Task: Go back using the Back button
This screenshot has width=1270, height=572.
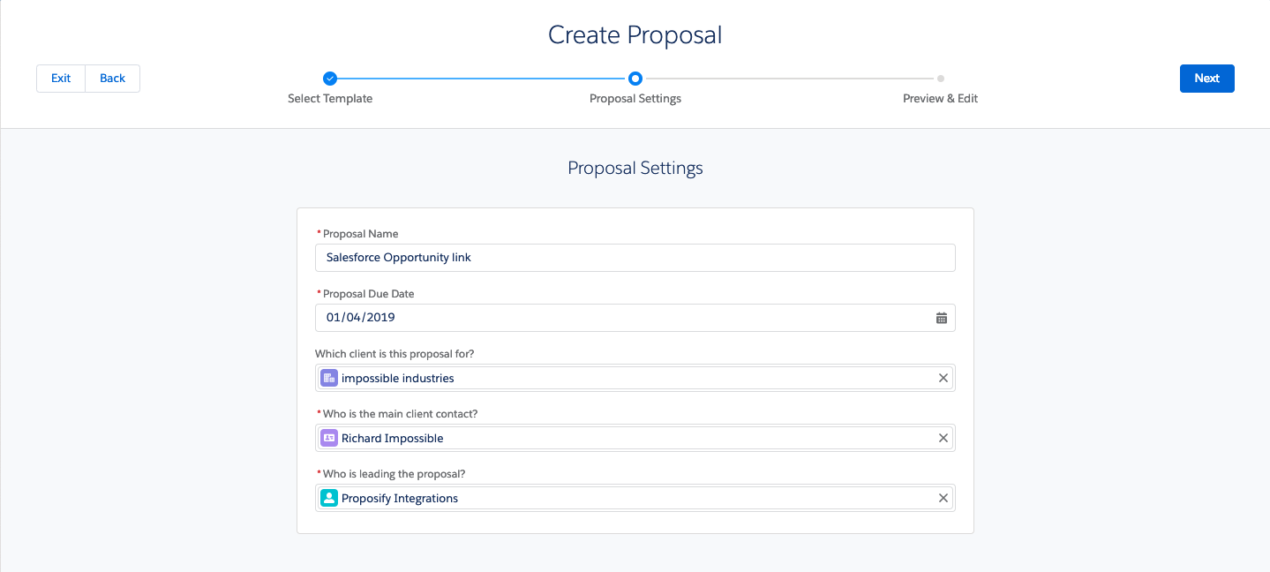Action: click(112, 79)
